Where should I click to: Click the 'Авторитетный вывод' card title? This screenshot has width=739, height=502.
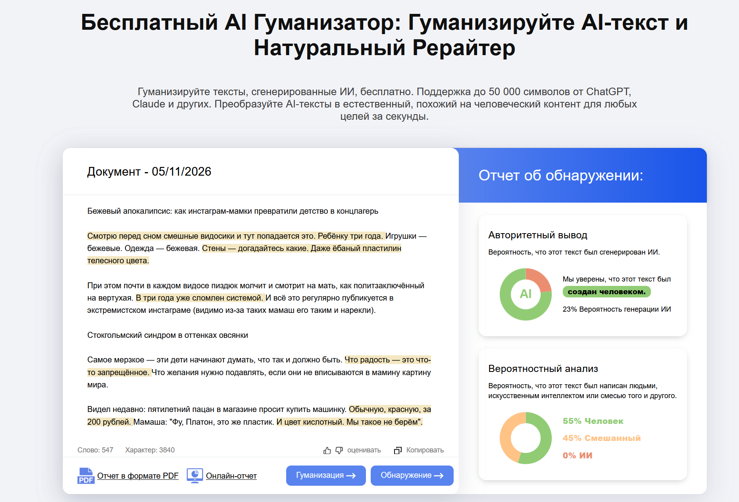538,235
